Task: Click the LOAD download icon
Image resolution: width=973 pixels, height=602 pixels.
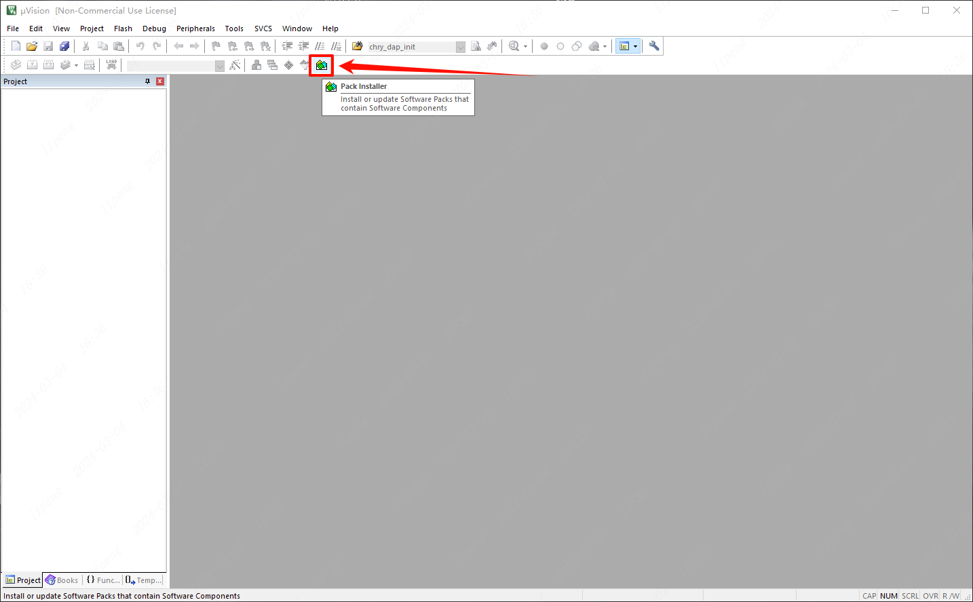Action: [x=111, y=65]
